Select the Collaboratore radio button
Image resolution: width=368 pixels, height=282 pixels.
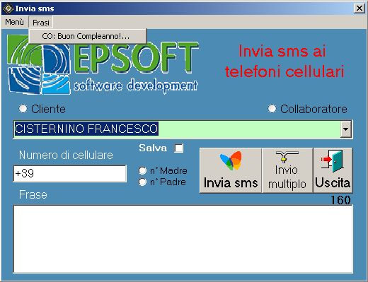coord(272,109)
